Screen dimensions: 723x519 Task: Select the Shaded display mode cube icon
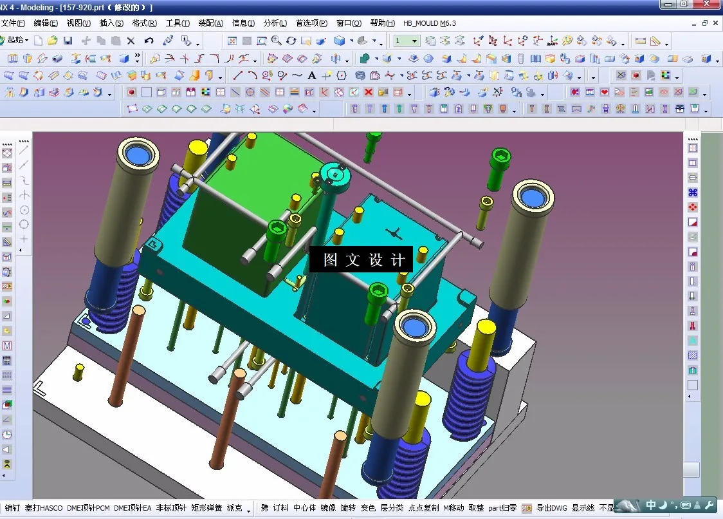(339, 40)
